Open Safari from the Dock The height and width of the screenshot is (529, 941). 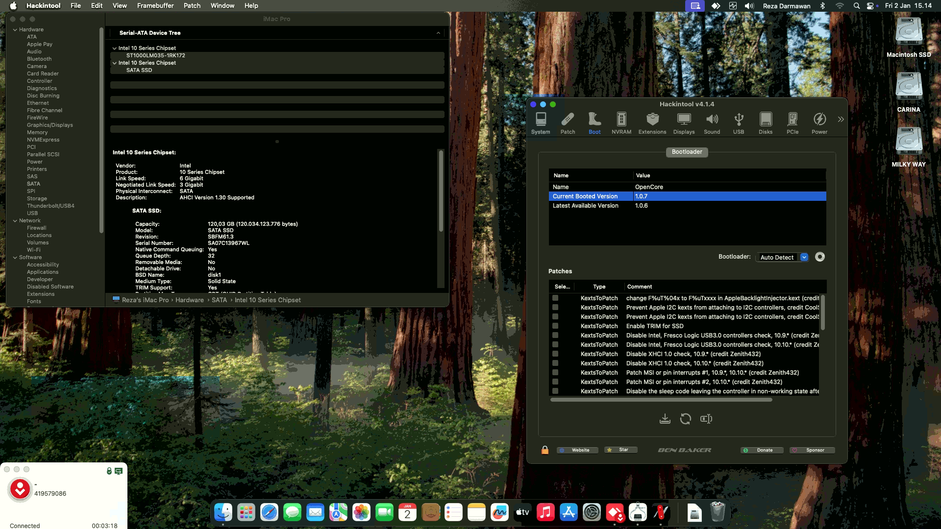269,513
